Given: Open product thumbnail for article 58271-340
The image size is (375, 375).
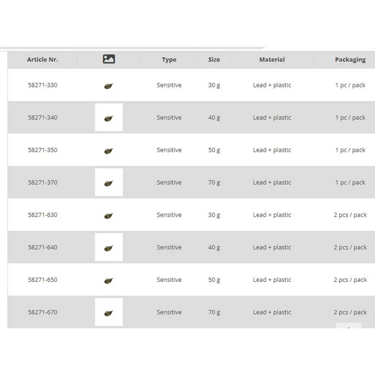Looking at the screenshot, I should pos(109,118).
